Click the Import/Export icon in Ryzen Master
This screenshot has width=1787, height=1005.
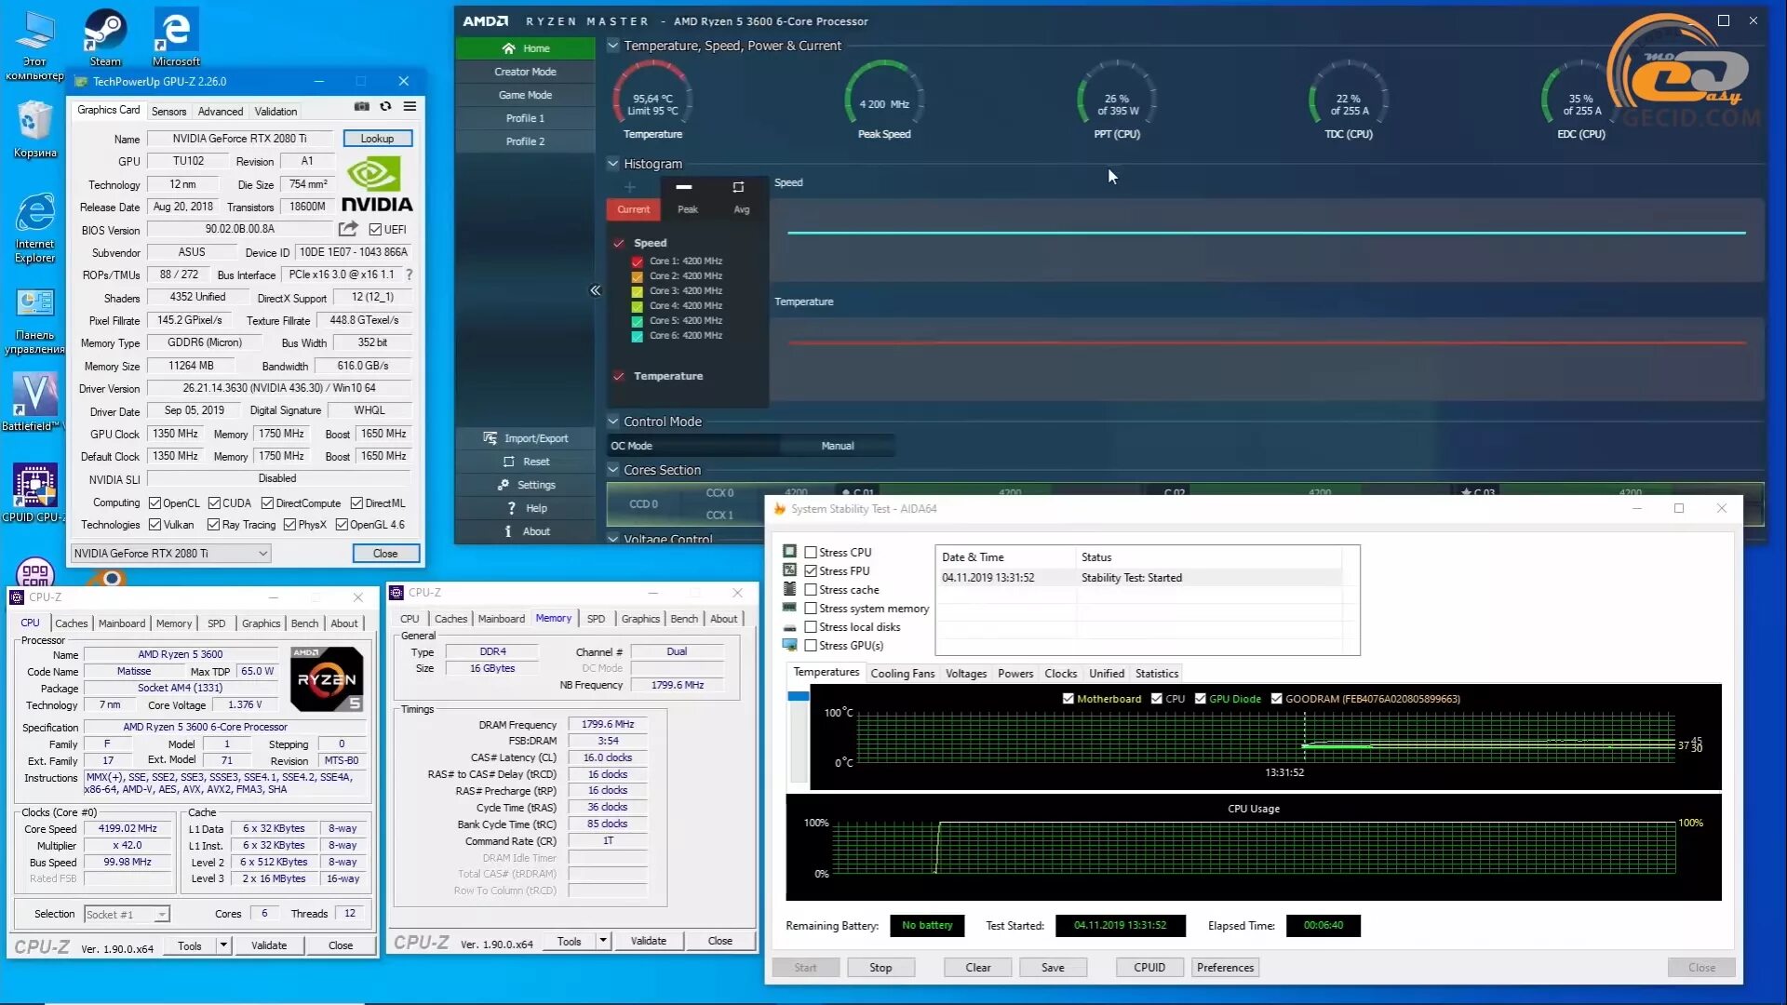490,438
